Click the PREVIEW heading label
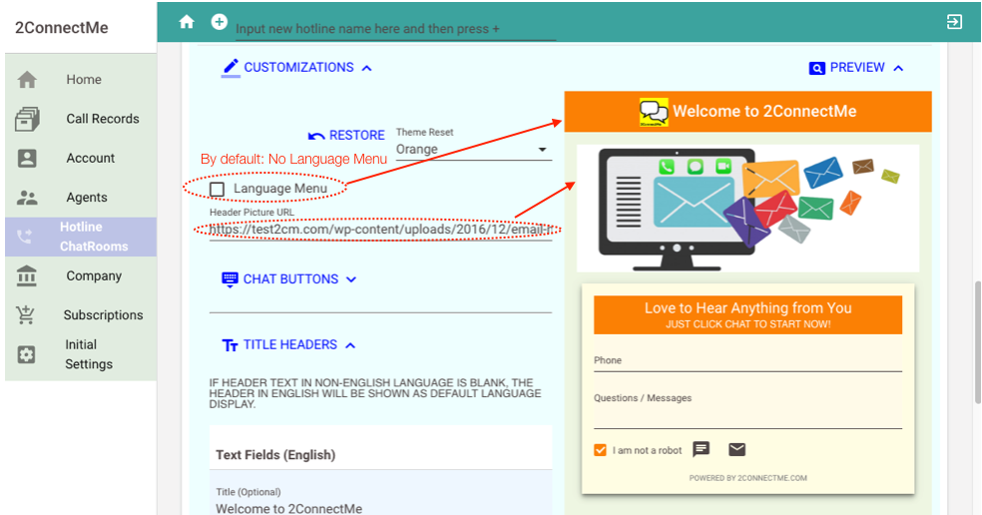Viewport: 982px width, 515px height. [x=857, y=68]
